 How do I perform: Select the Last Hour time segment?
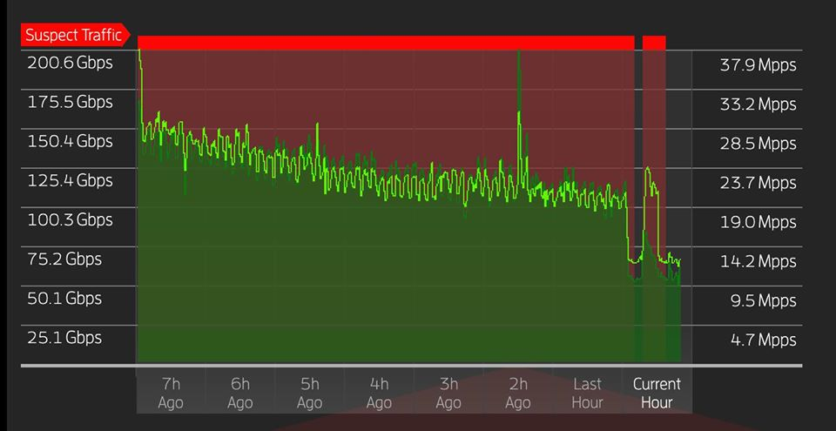[588, 393]
